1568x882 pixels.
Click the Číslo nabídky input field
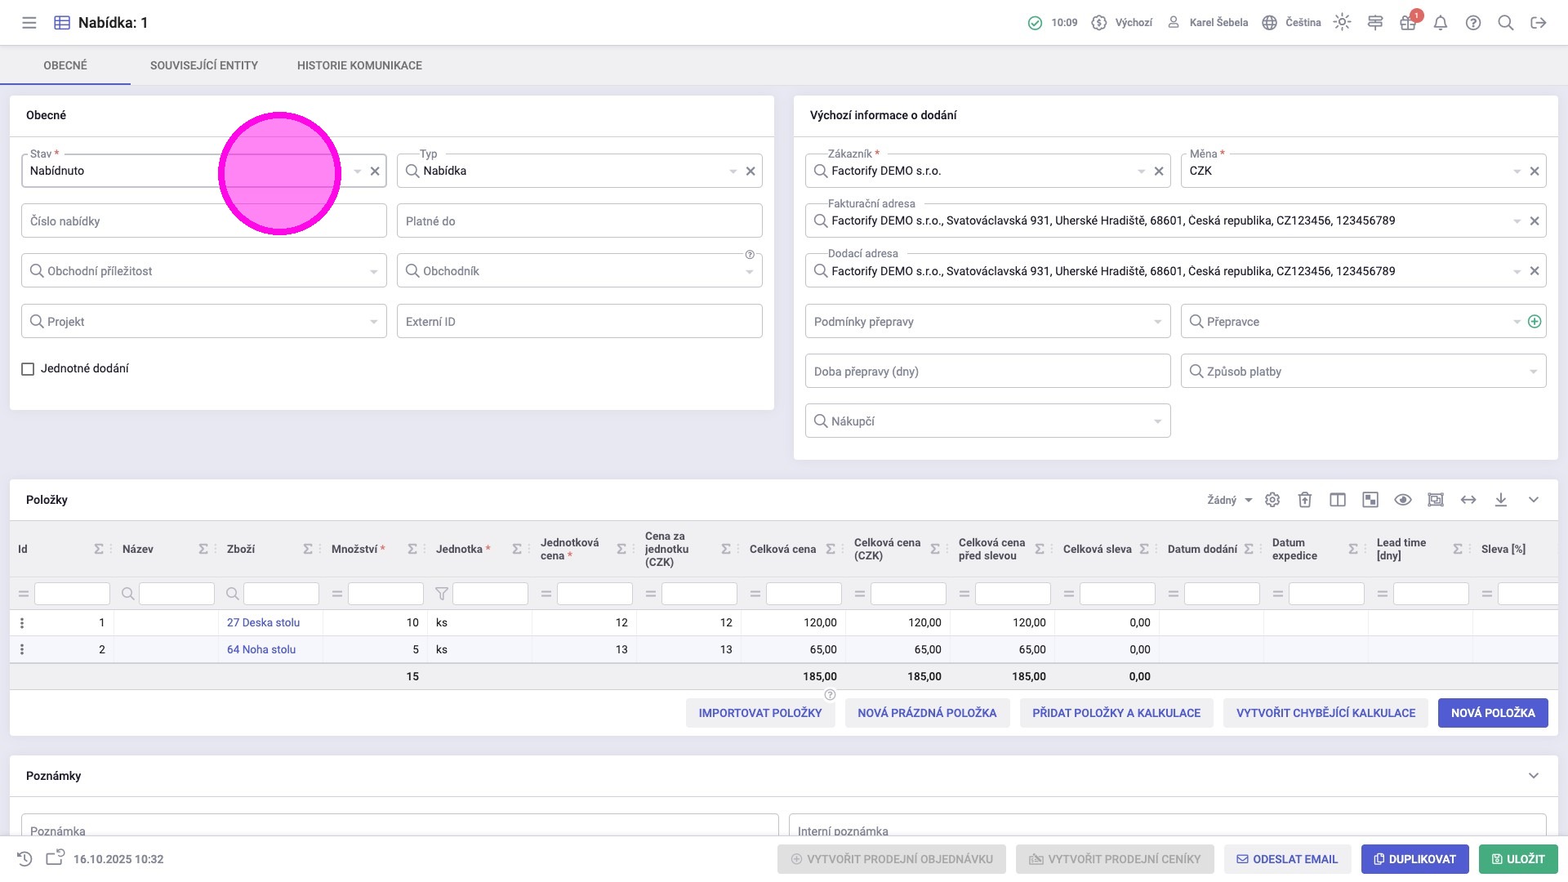click(x=122, y=221)
